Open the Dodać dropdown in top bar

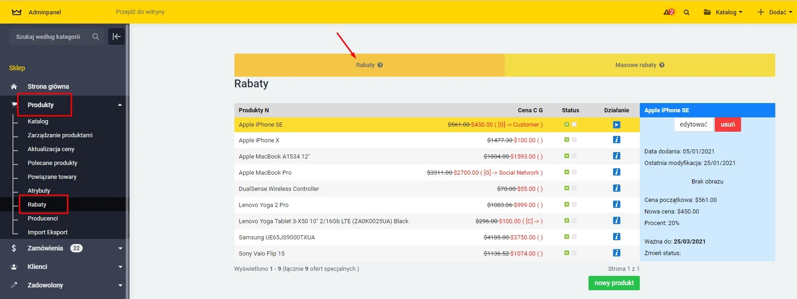point(775,12)
